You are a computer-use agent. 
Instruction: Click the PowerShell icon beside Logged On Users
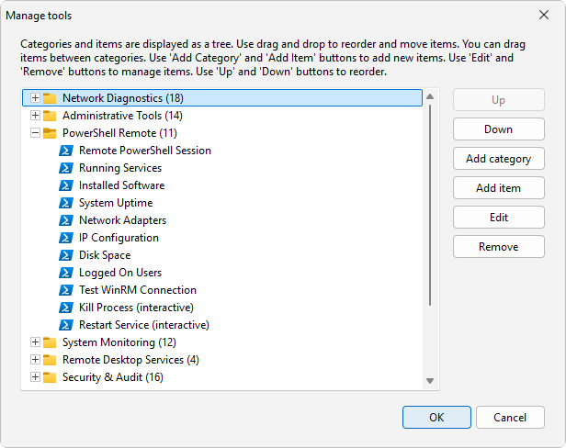pos(66,273)
